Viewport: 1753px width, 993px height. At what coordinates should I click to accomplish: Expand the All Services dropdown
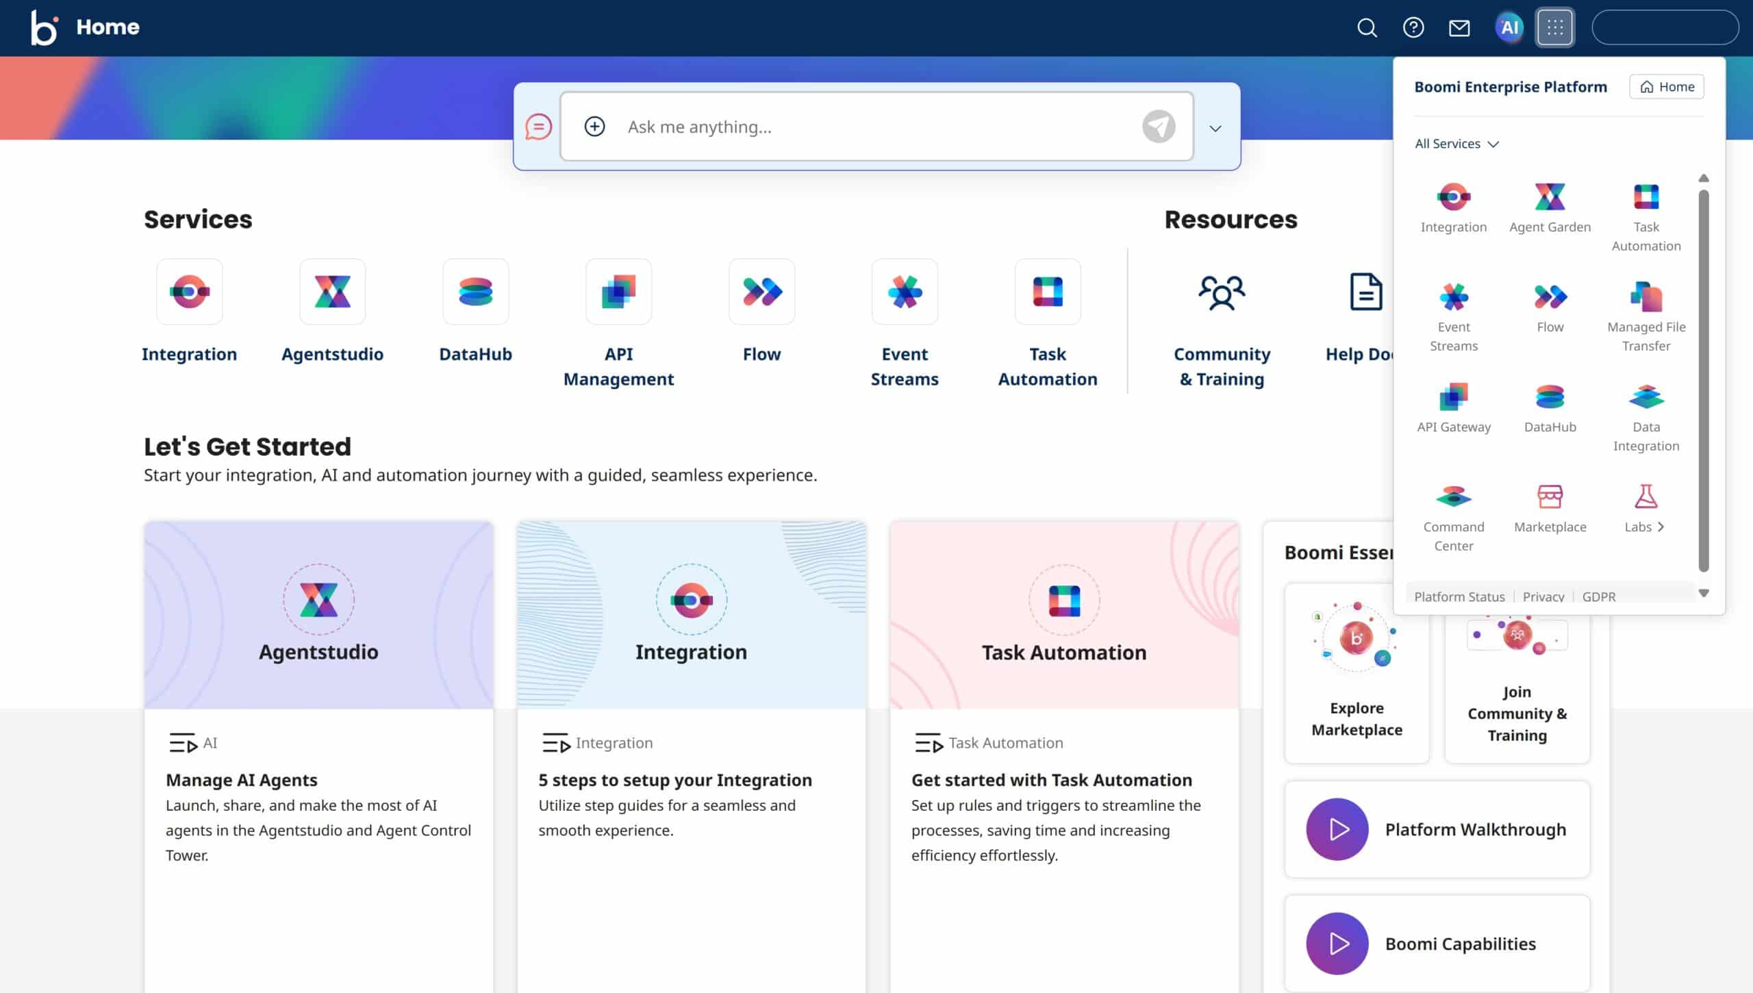click(1456, 144)
